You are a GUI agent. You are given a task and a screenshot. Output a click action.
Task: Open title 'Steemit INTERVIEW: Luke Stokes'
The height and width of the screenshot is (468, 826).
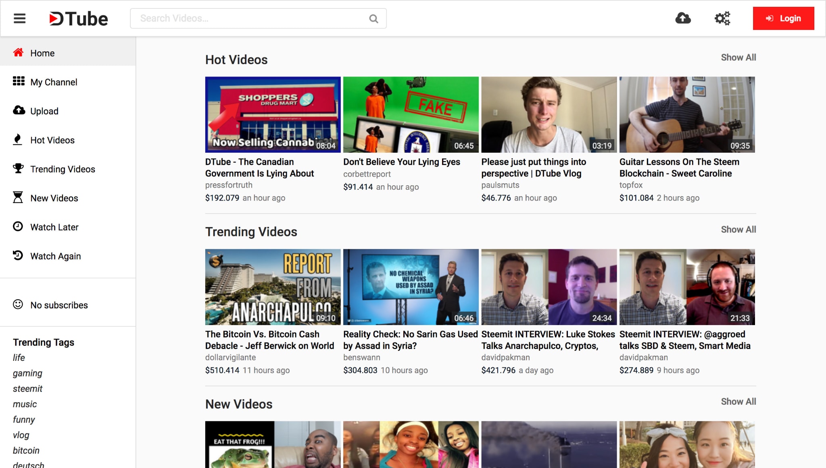pos(548,340)
